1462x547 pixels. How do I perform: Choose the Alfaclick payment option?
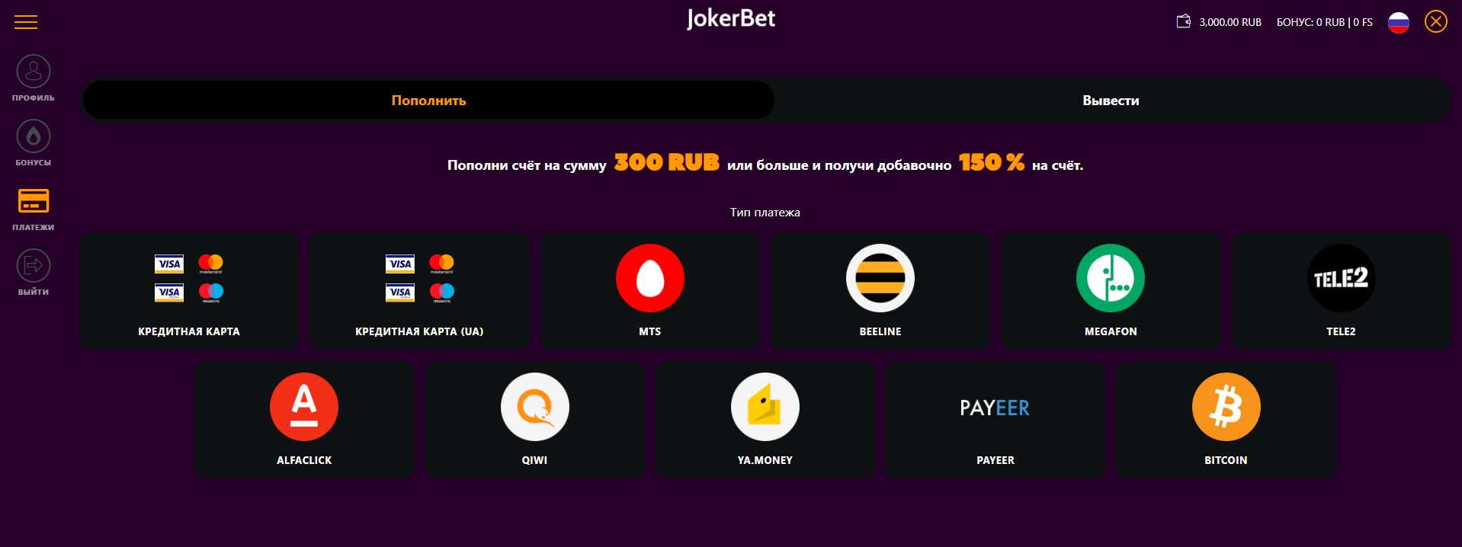304,408
